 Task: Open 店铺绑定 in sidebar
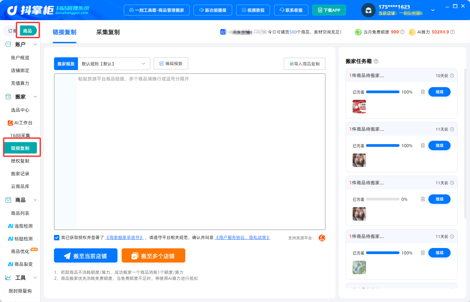[20, 70]
